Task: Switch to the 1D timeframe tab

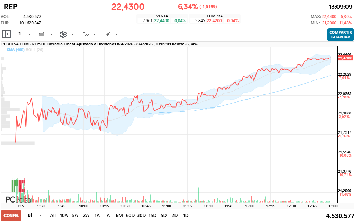Action: (186, 215)
